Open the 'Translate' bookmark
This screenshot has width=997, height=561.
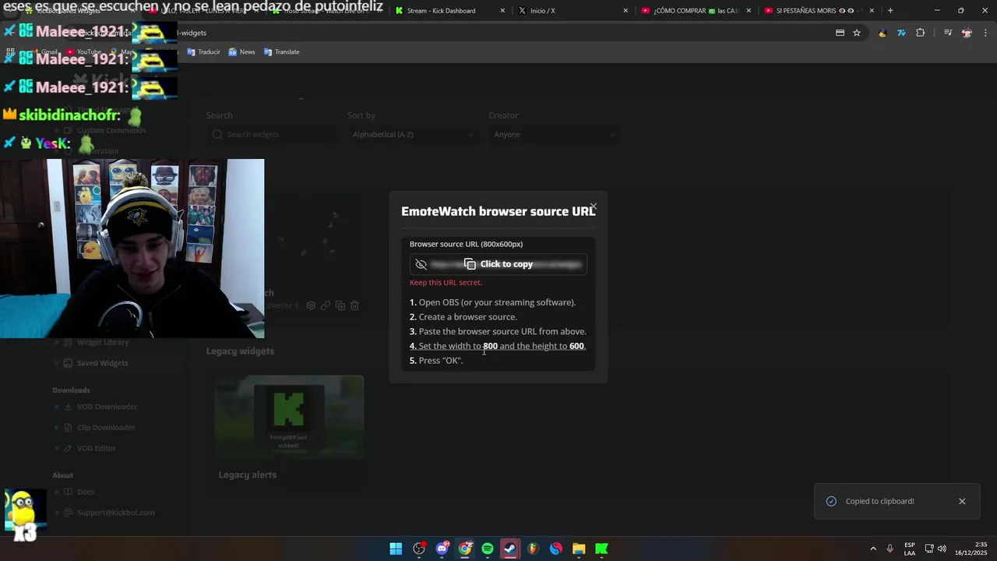[281, 52]
